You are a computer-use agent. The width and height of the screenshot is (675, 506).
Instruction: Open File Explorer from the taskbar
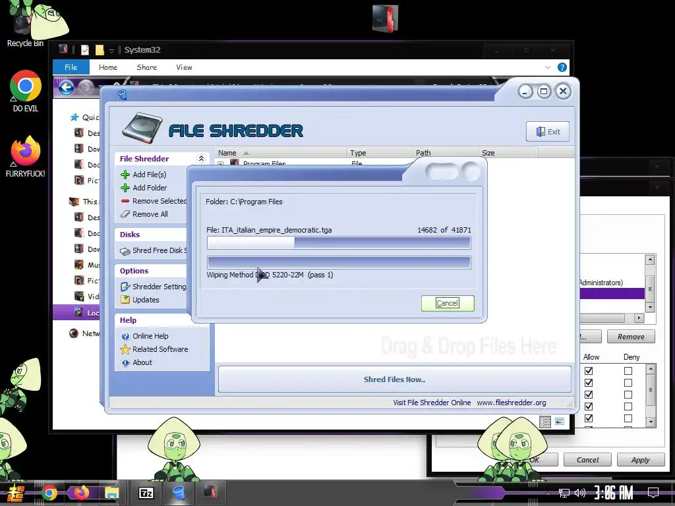pyautogui.click(x=111, y=493)
